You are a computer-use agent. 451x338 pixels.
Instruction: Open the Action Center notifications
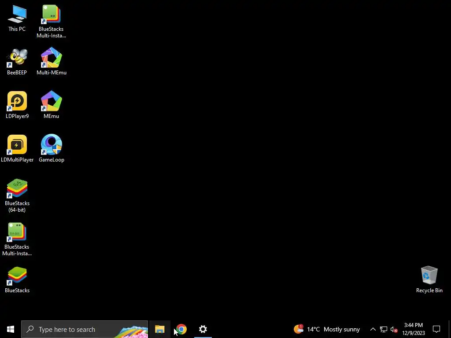coord(436,329)
